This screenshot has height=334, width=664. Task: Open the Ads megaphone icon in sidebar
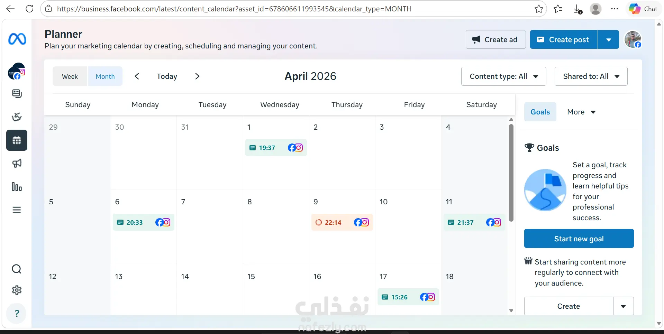(17, 164)
